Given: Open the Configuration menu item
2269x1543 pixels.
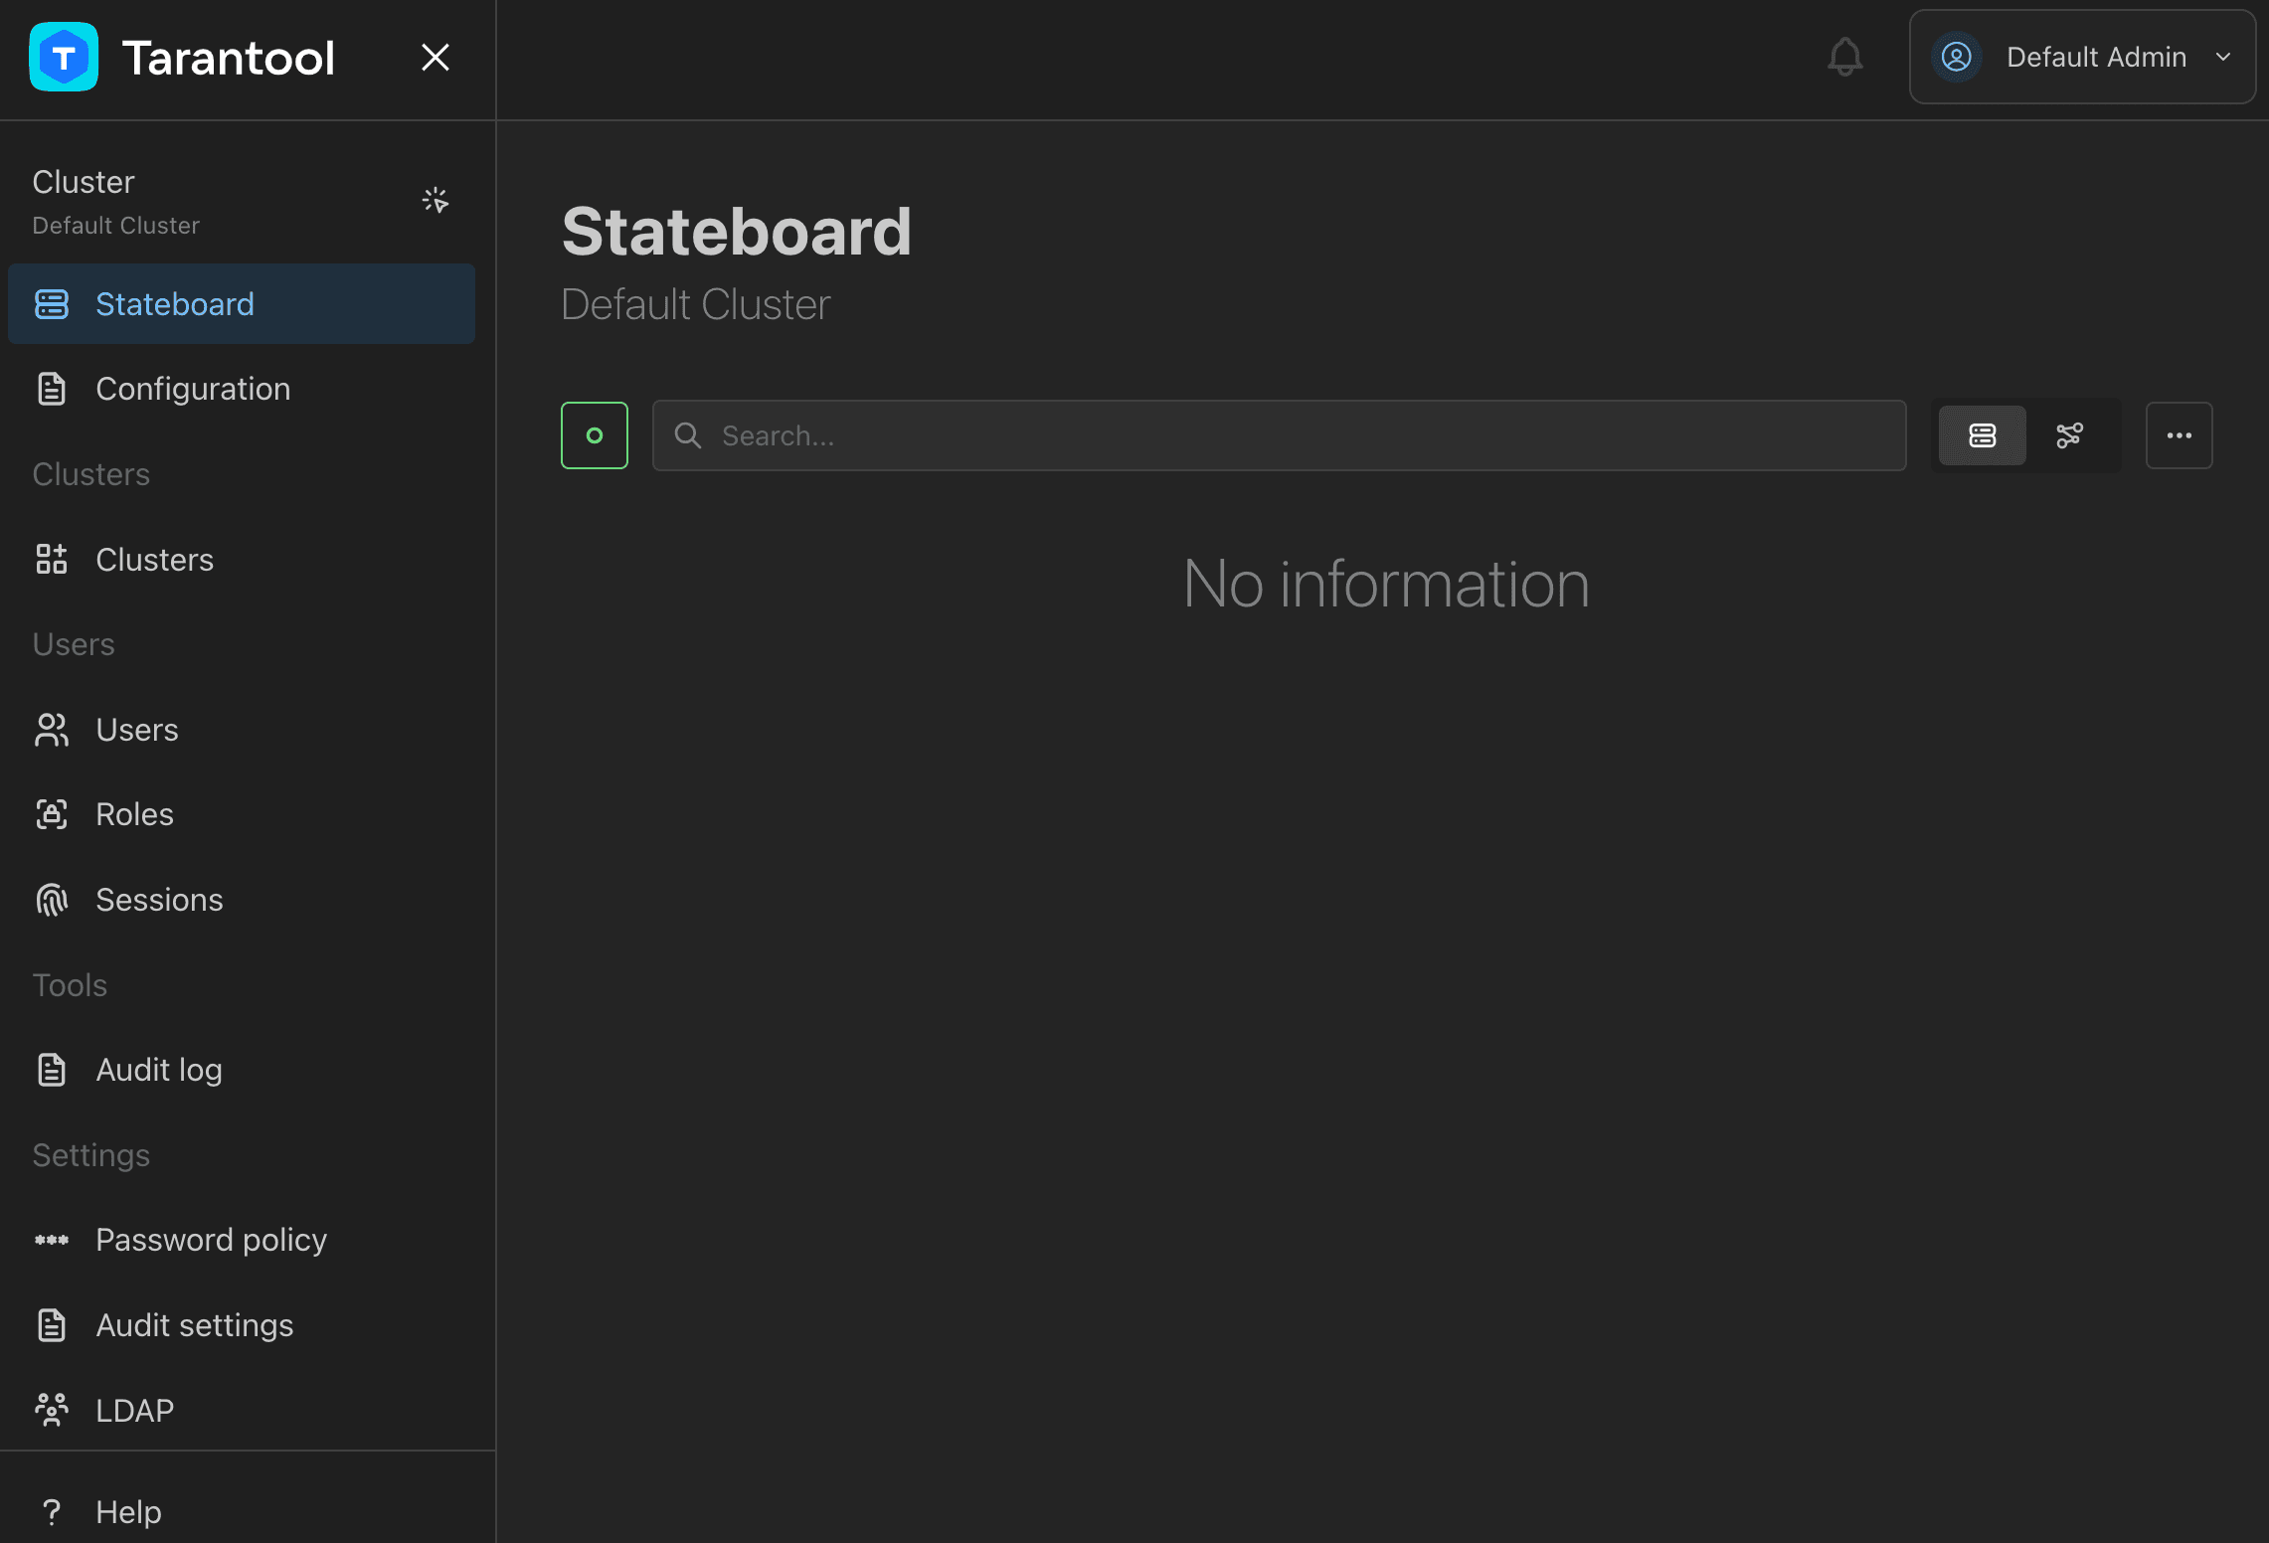Looking at the screenshot, I should point(241,389).
